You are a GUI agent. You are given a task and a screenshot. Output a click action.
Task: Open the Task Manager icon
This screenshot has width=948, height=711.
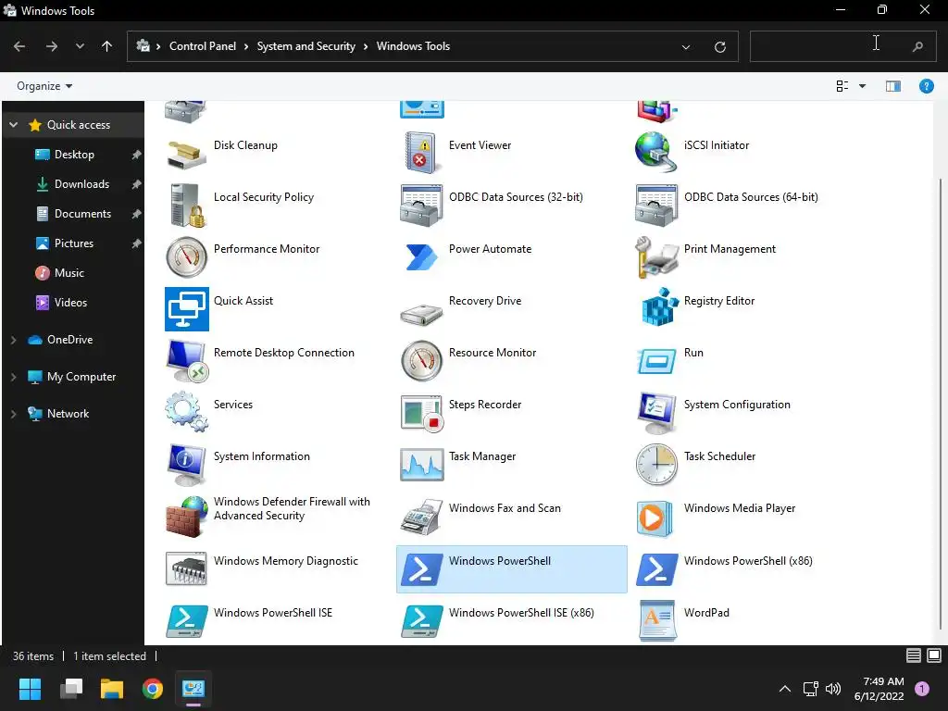pyautogui.click(x=421, y=465)
